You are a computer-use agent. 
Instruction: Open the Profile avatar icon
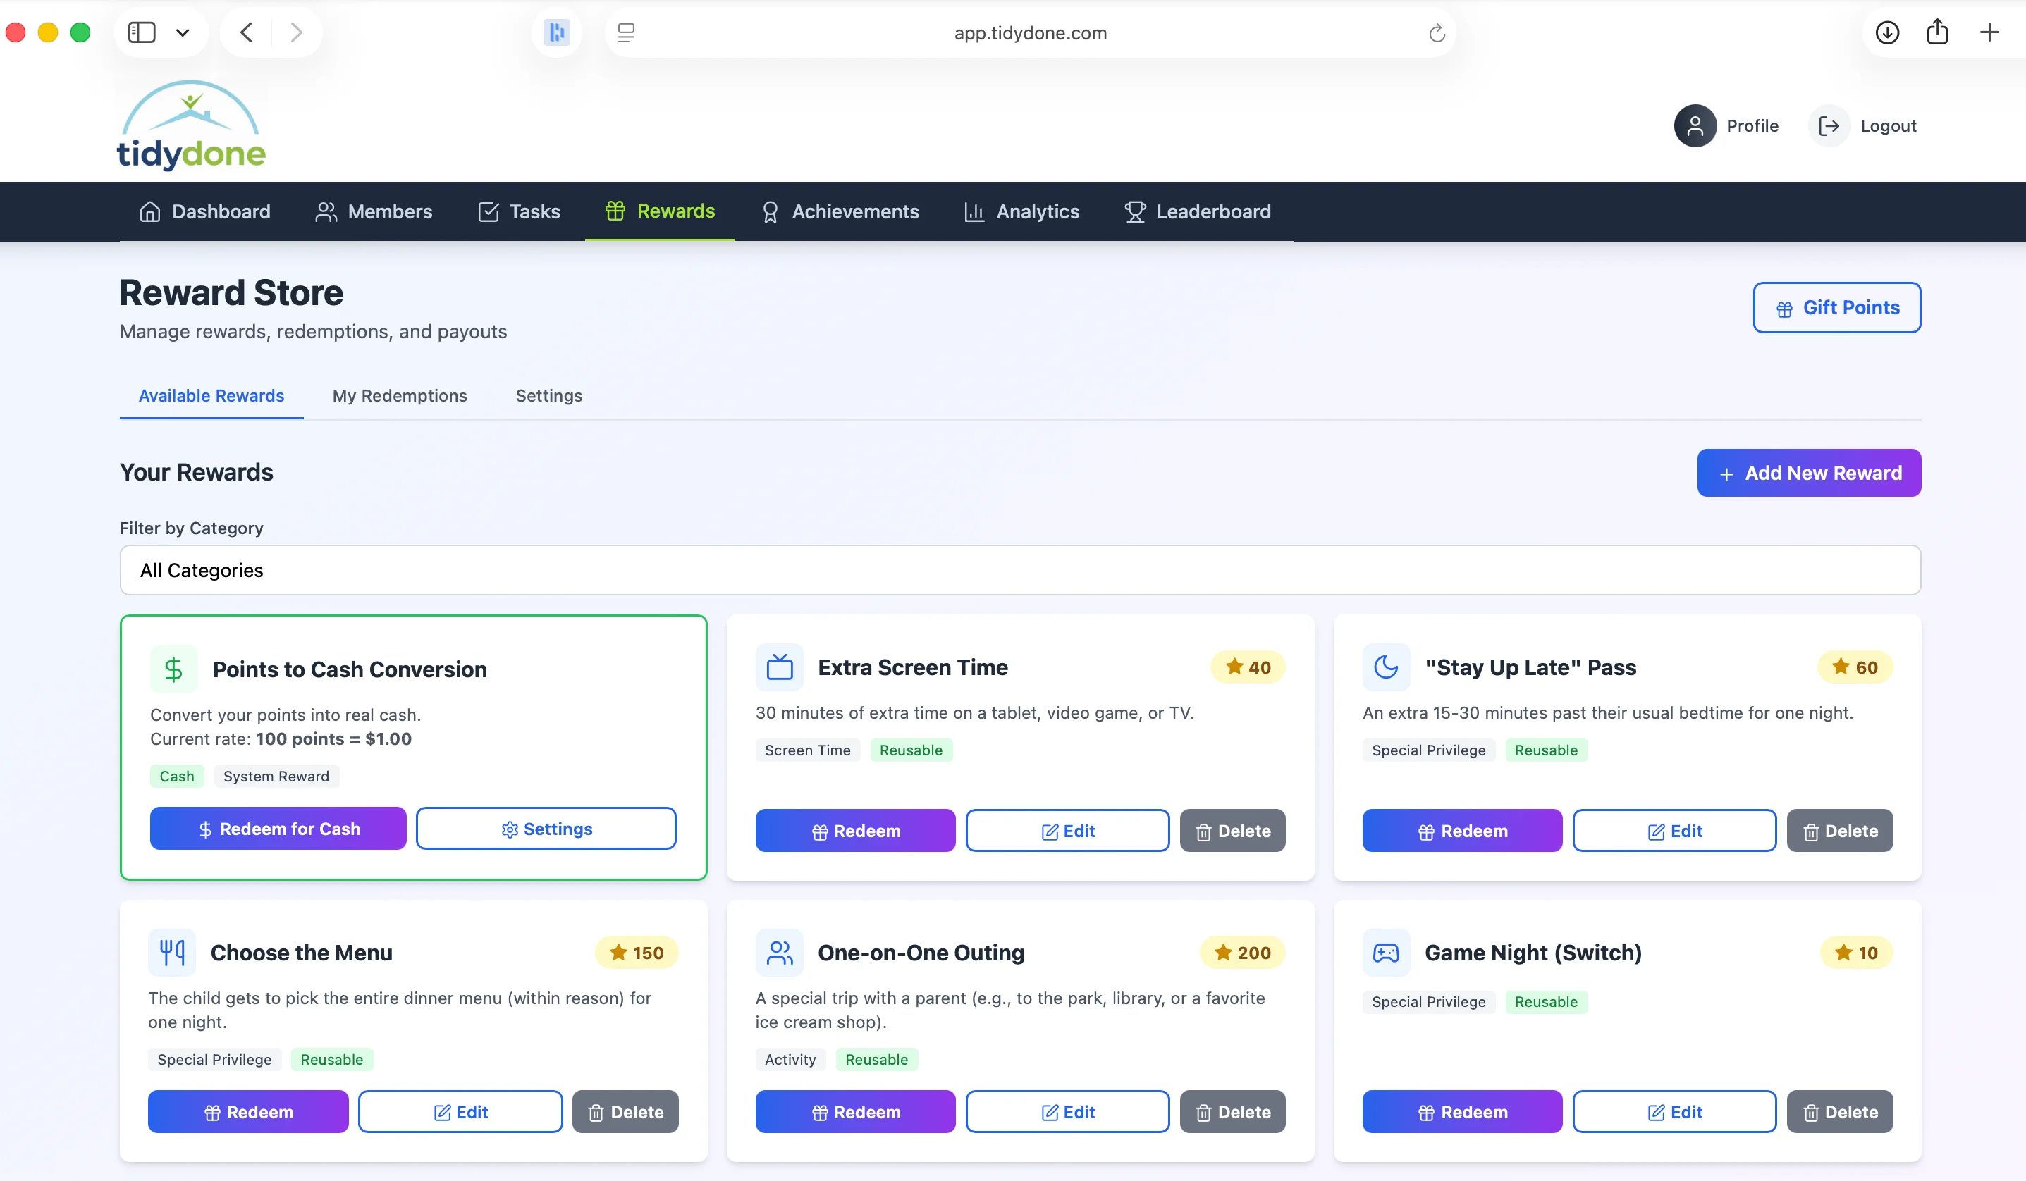[x=1695, y=126]
